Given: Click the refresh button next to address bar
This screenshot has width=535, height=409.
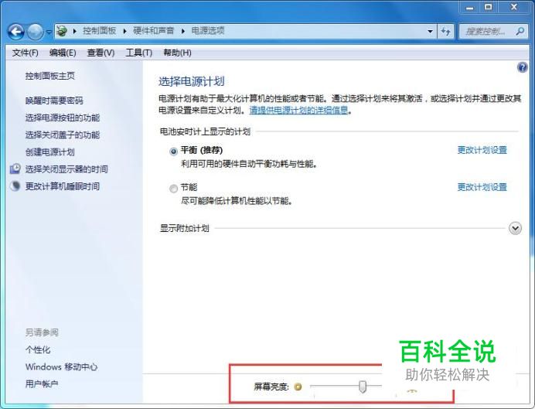Looking at the screenshot, I should pos(445,32).
